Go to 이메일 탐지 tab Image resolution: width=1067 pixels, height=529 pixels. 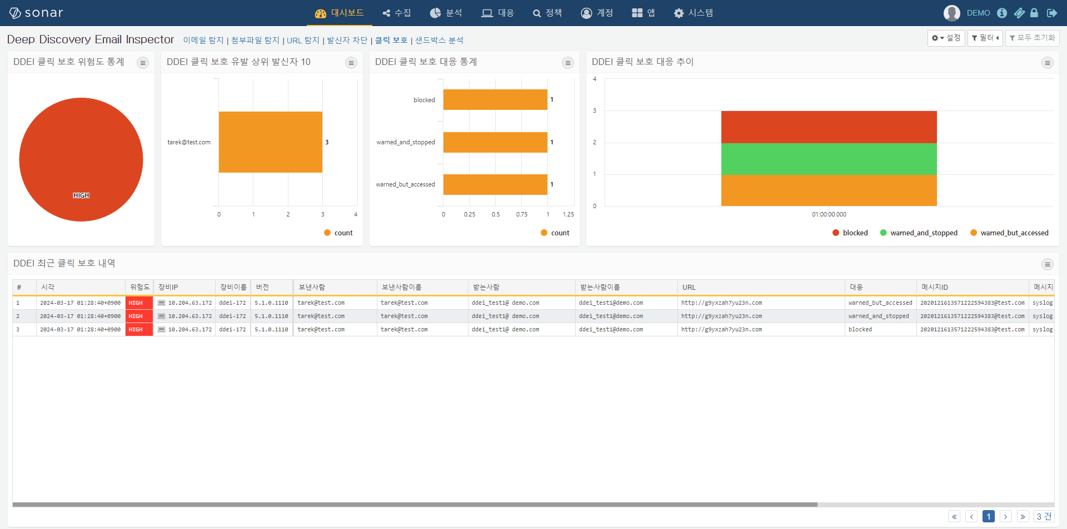[203, 40]
